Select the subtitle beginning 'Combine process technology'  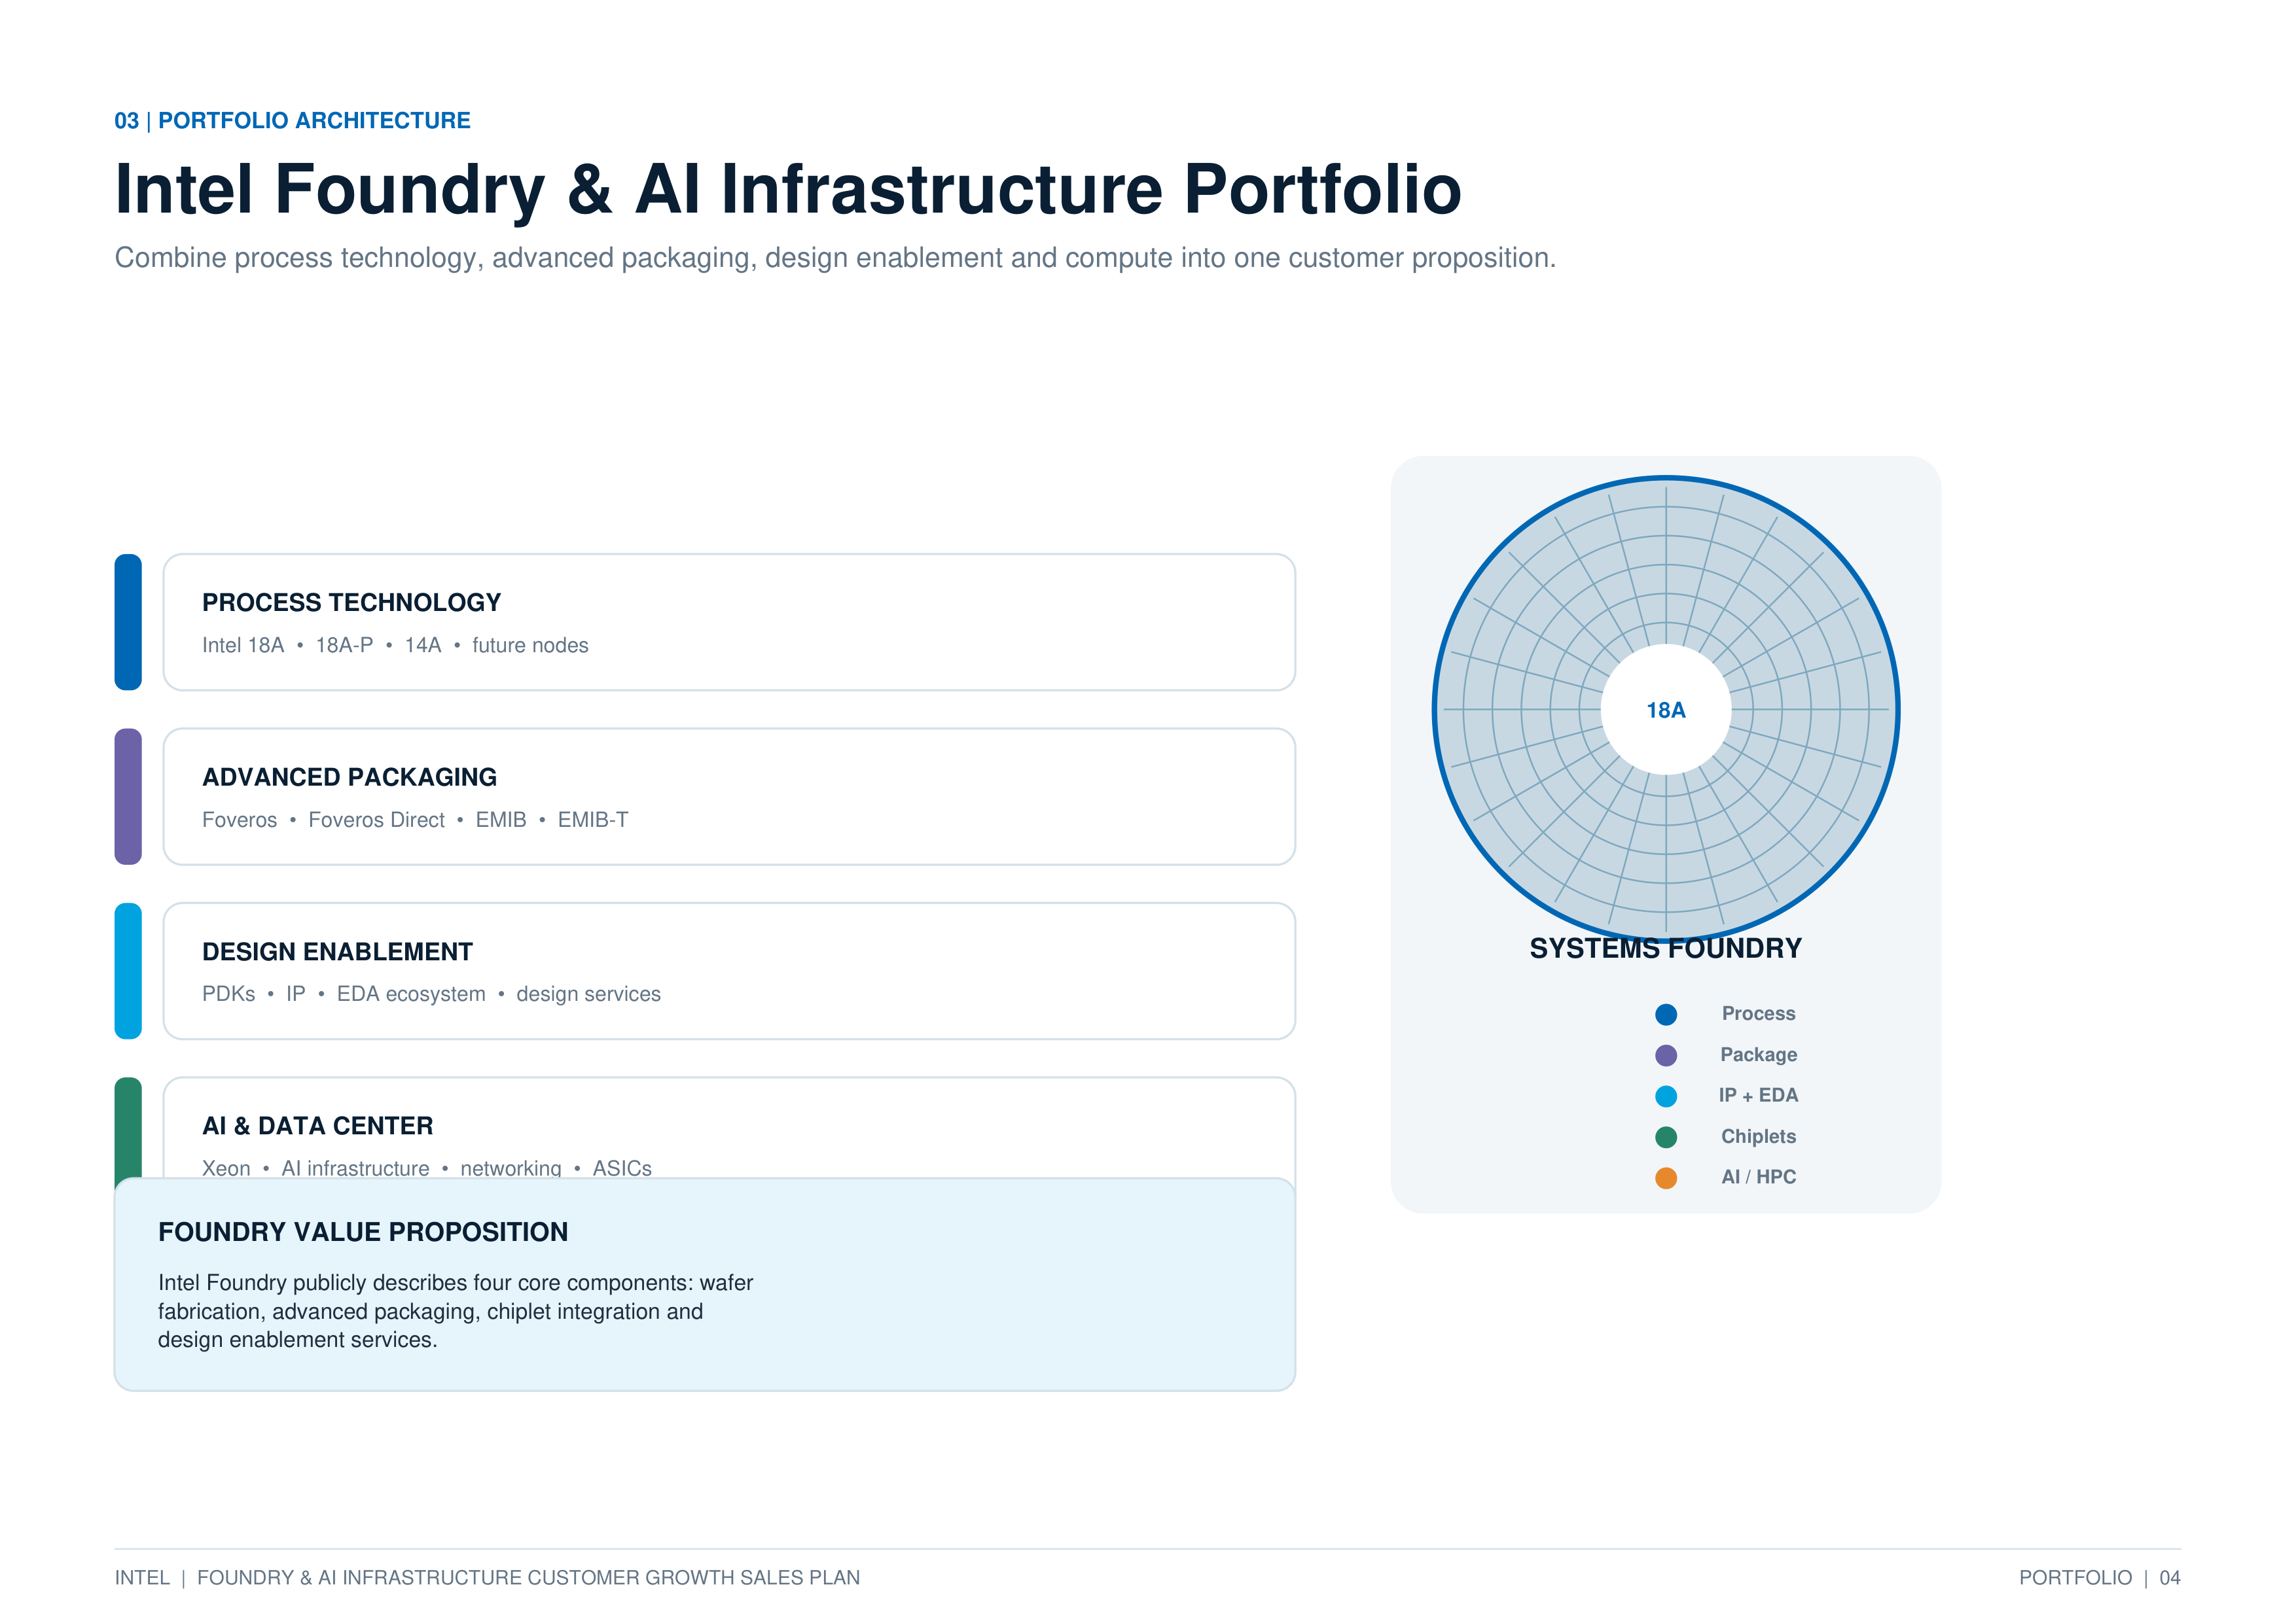[x=835, y=258]
